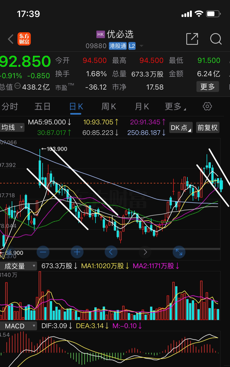The width and height of the screenshot is (230, 367).
Task: Zoom out chart with minus button
Action: (x=43, y=252)
